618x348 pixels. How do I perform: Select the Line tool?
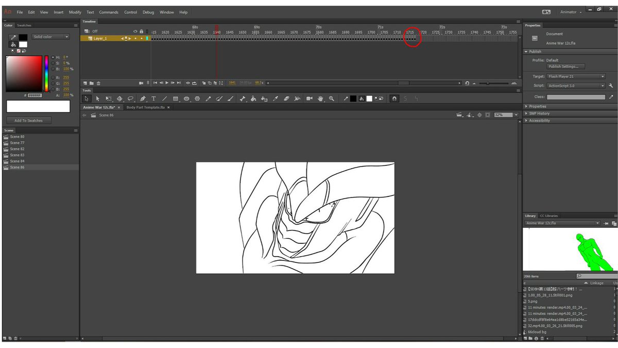click(x=165, y=98)
